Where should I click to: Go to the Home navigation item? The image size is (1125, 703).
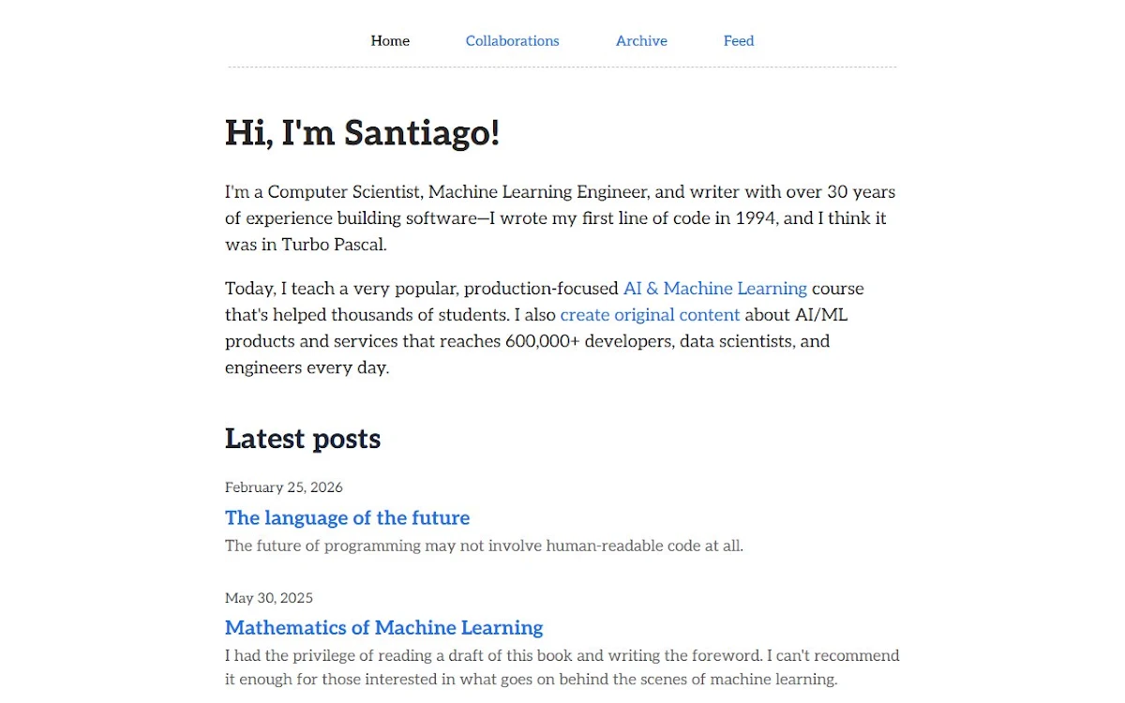point(390,40)
